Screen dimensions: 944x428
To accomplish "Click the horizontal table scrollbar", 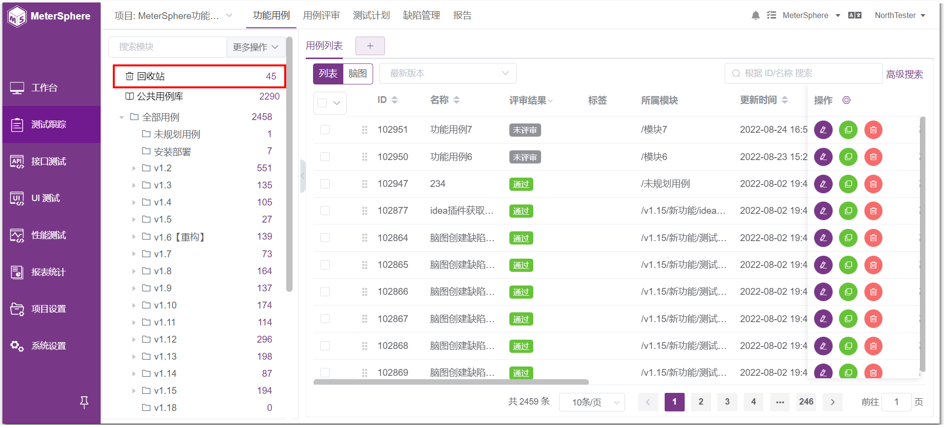I will coord(451,382).
